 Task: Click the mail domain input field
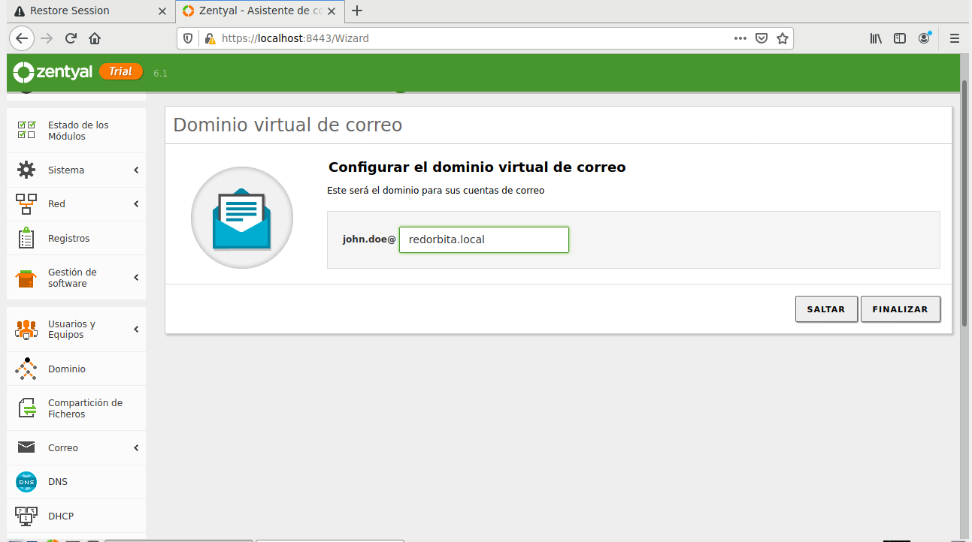pyautogui.click(x=483, y=239)
